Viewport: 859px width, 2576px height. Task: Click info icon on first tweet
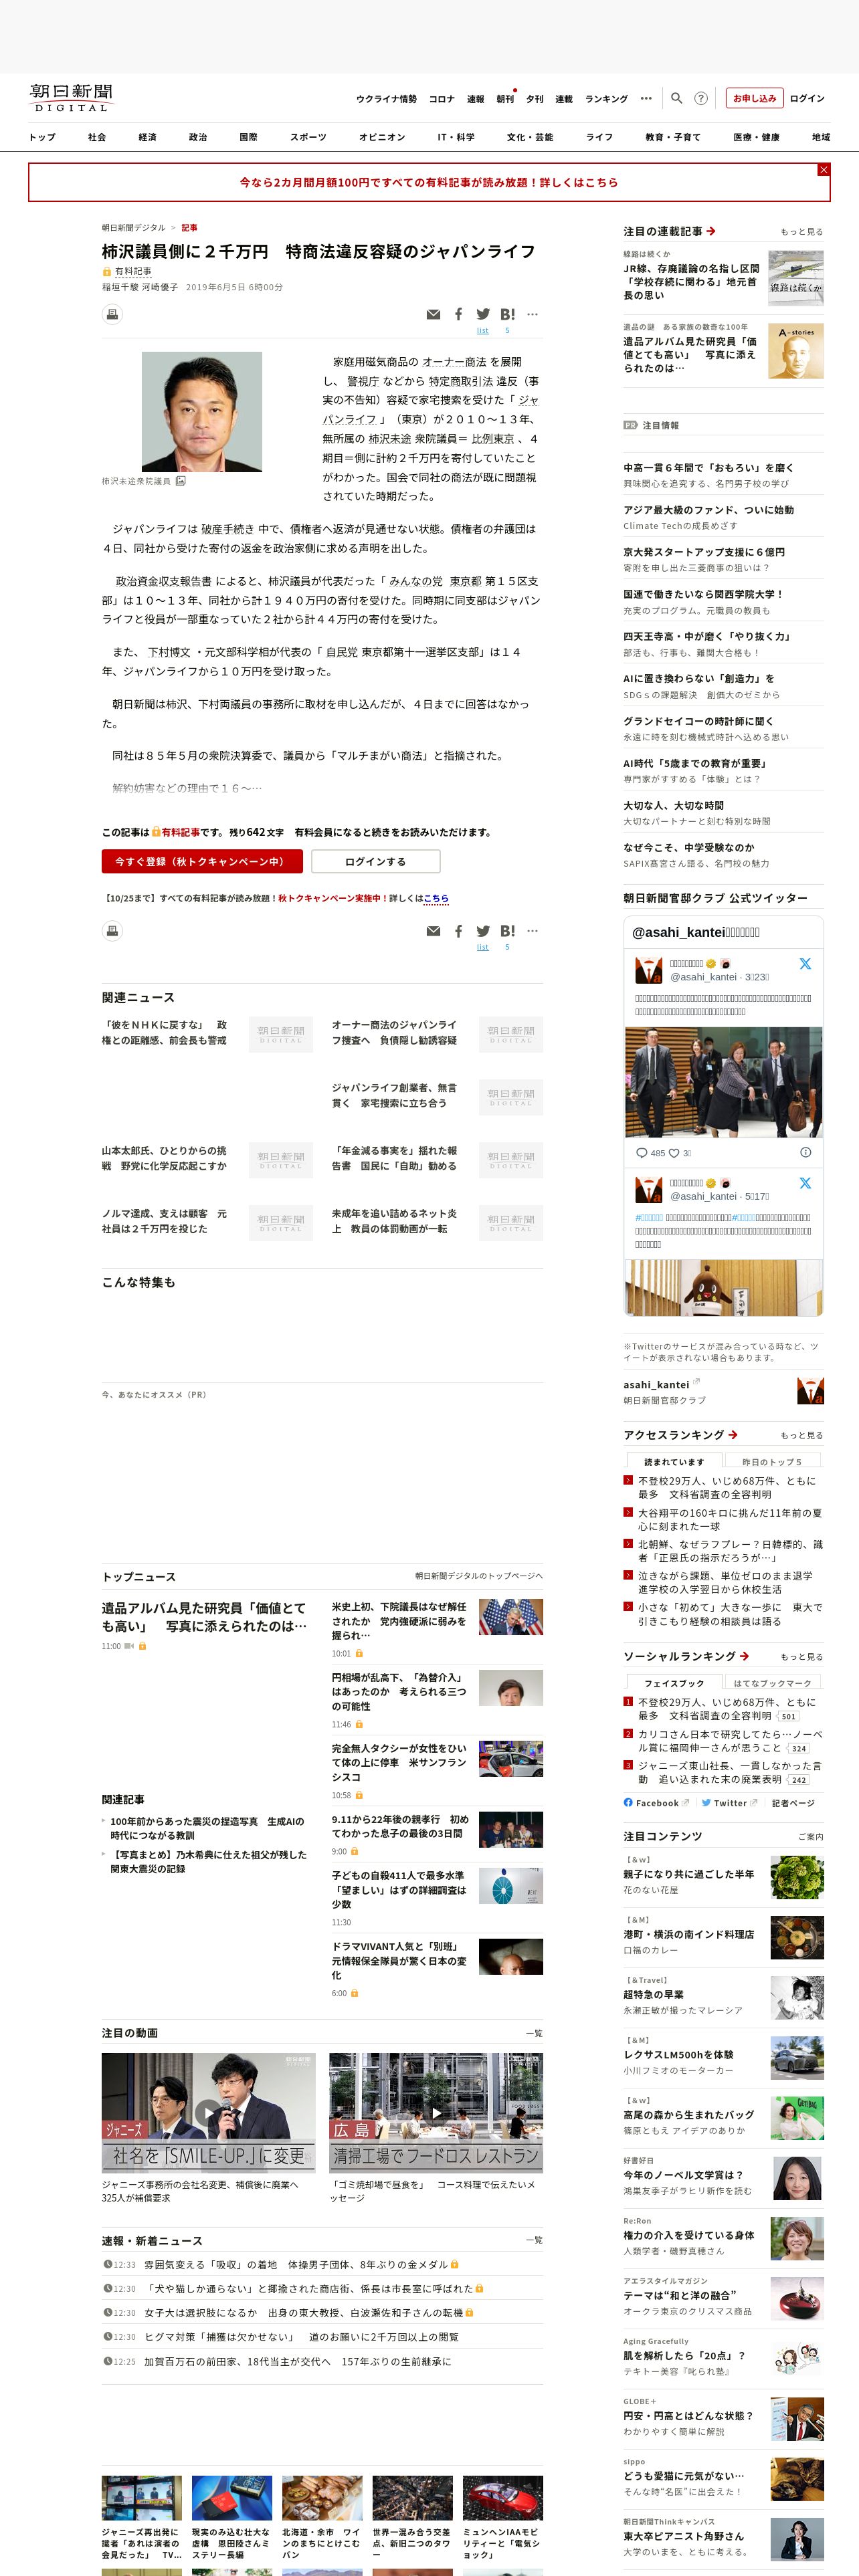806,1152
